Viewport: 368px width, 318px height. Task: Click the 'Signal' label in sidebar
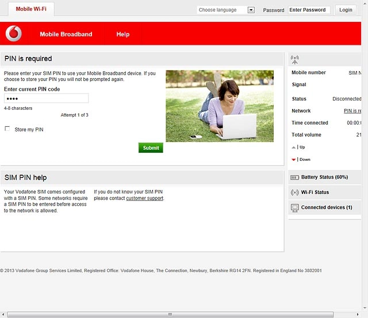tap(299, 84)
